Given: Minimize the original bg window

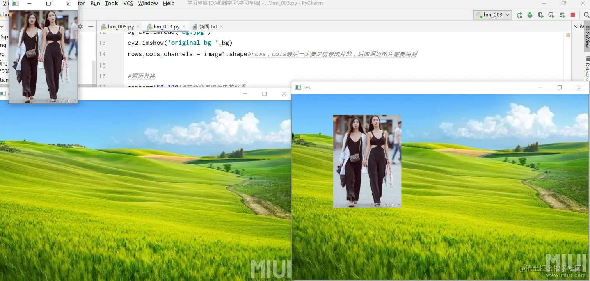Looking at the screenshot, I should coord(245,94).
